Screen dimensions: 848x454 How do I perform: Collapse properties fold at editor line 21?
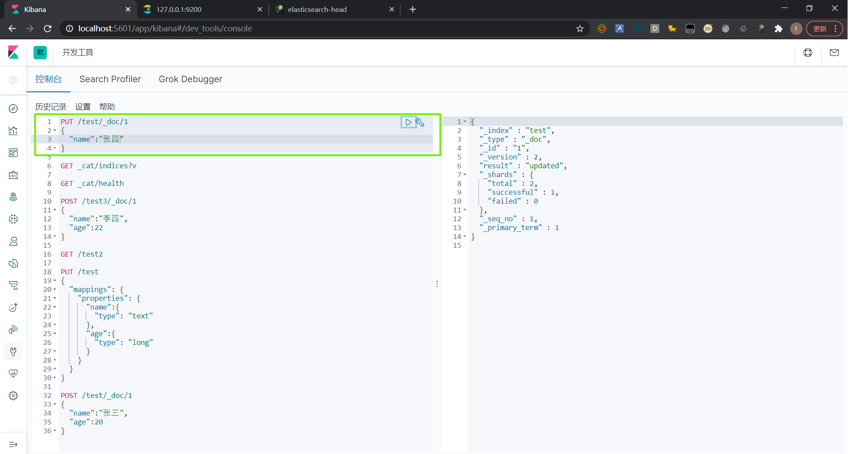(55, 299)
